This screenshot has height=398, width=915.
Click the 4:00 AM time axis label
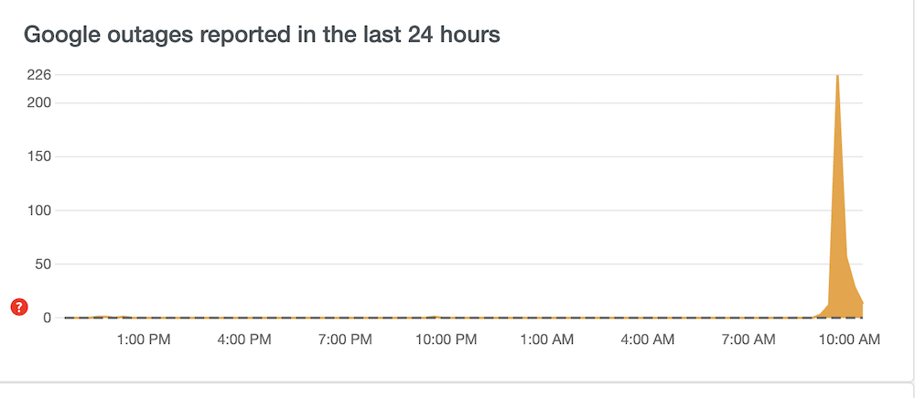coord(648,339)
